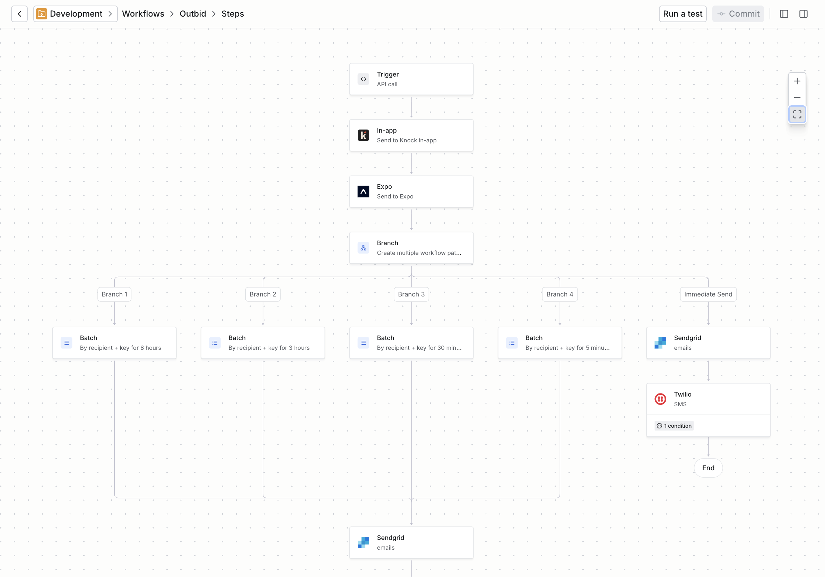Zoom in with the plus icon

797,81
